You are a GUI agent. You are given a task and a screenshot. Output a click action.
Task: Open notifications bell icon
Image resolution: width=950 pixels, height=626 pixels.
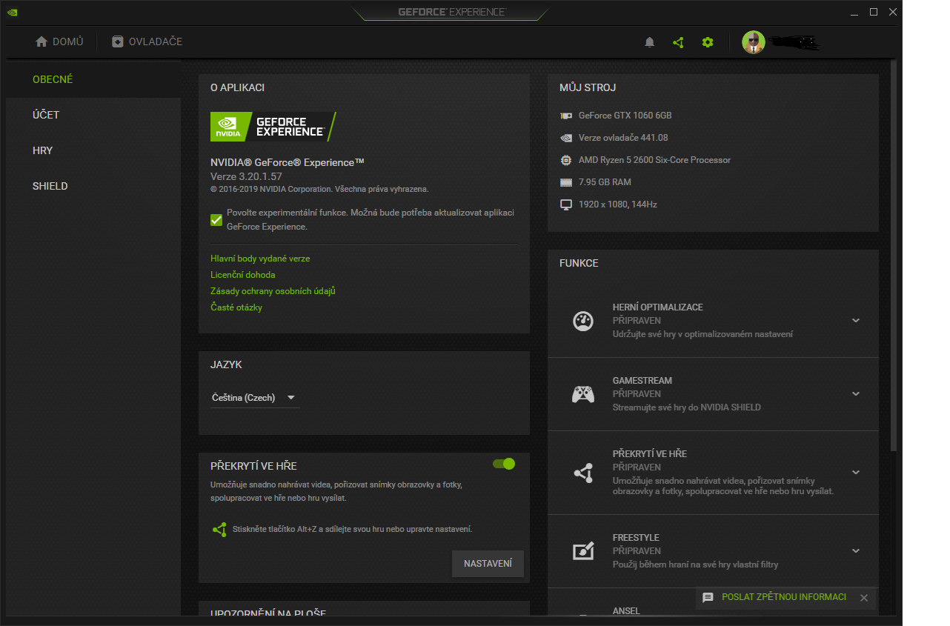650,42
